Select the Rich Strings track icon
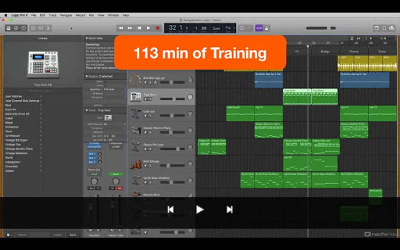Viewport: 400px width, 250px height. (x=136, y=164)
